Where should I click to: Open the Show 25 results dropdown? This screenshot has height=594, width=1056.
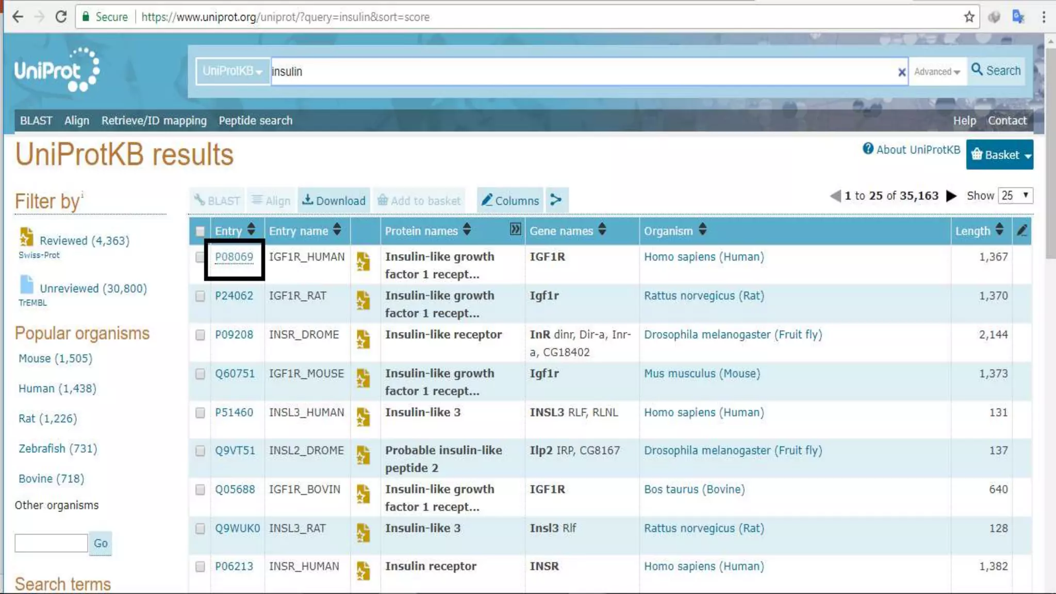click(1015, 195)
